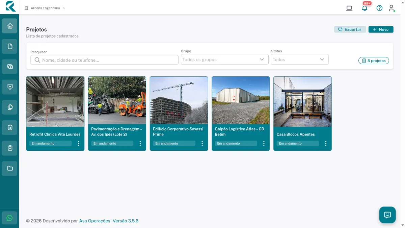The image size is (405, 228).
Task: Focus the Pesquisar search field
Action: (x=104, y=60)
